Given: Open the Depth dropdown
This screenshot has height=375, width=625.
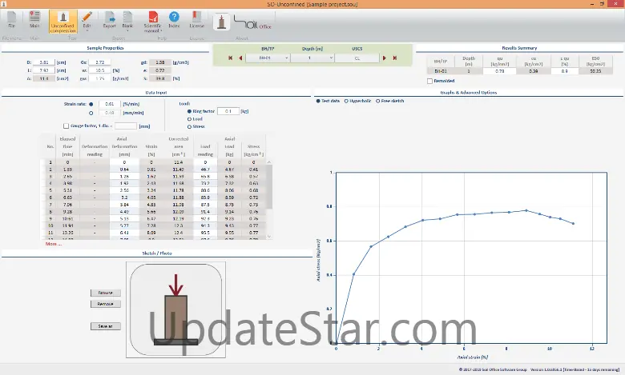Looking at the screenshot, I should [312, 58].
